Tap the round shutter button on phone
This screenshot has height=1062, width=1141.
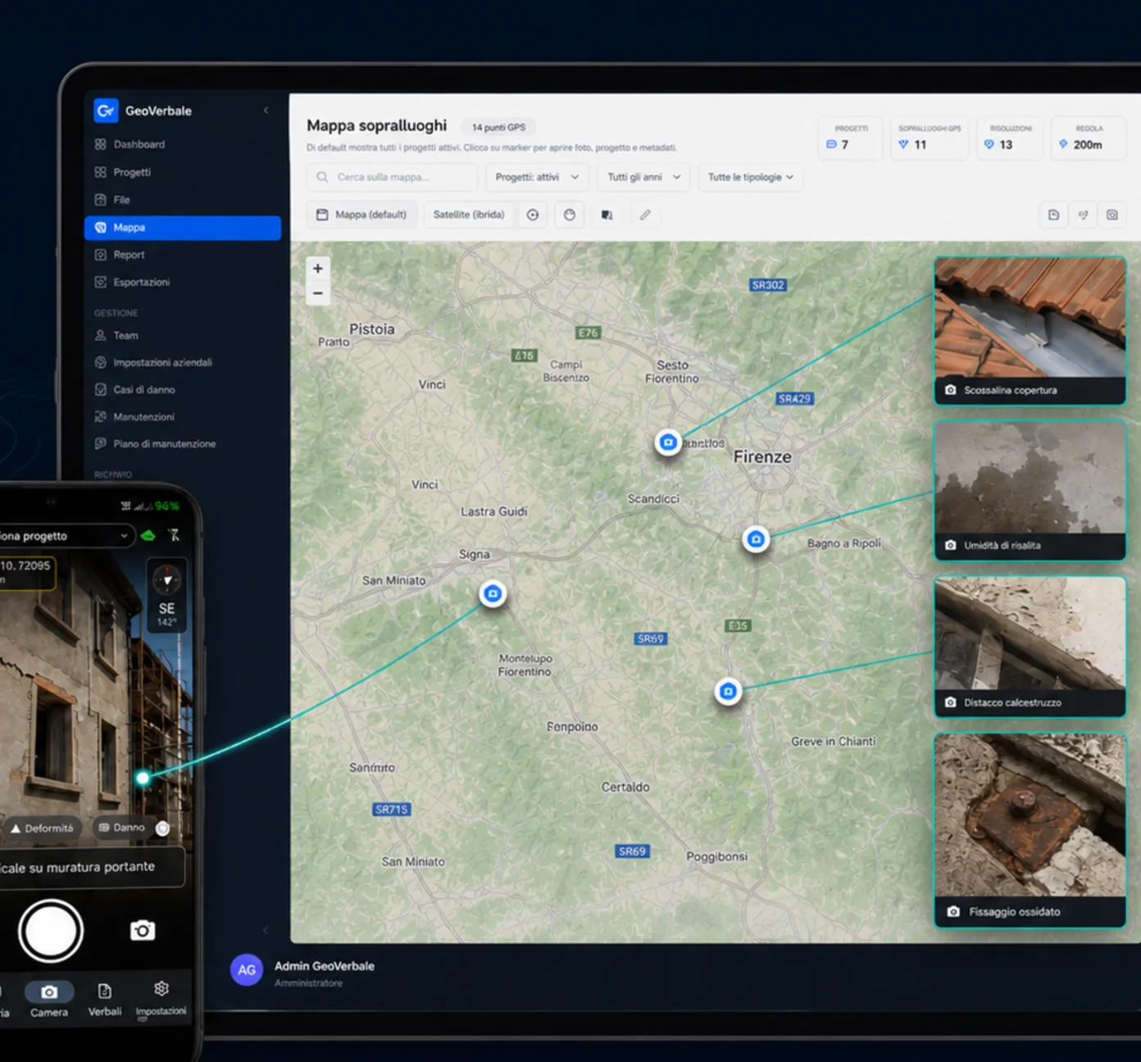pos(51,932)
